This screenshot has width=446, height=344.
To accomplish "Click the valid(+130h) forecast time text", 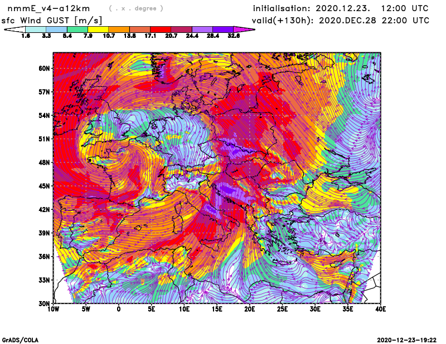I will pos(341,20).
